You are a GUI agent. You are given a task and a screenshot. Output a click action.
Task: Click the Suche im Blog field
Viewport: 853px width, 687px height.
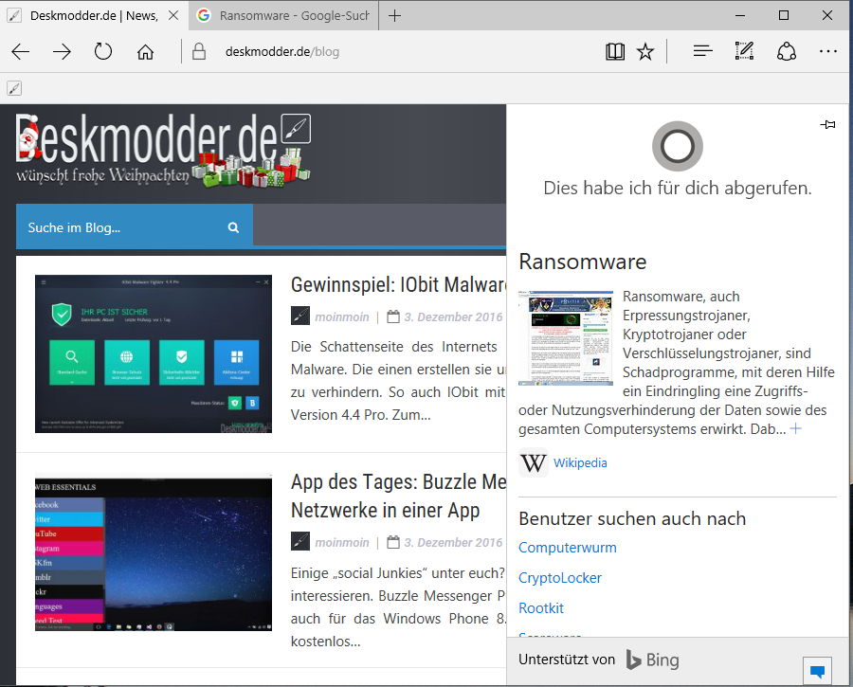coord(135,226)
